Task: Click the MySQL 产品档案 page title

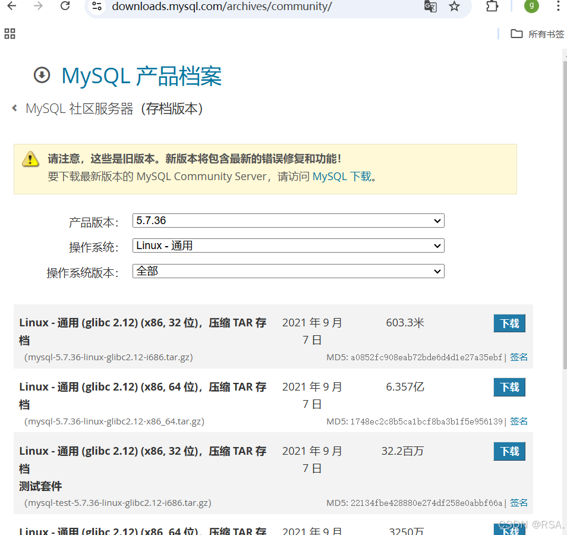Action: 141,76
